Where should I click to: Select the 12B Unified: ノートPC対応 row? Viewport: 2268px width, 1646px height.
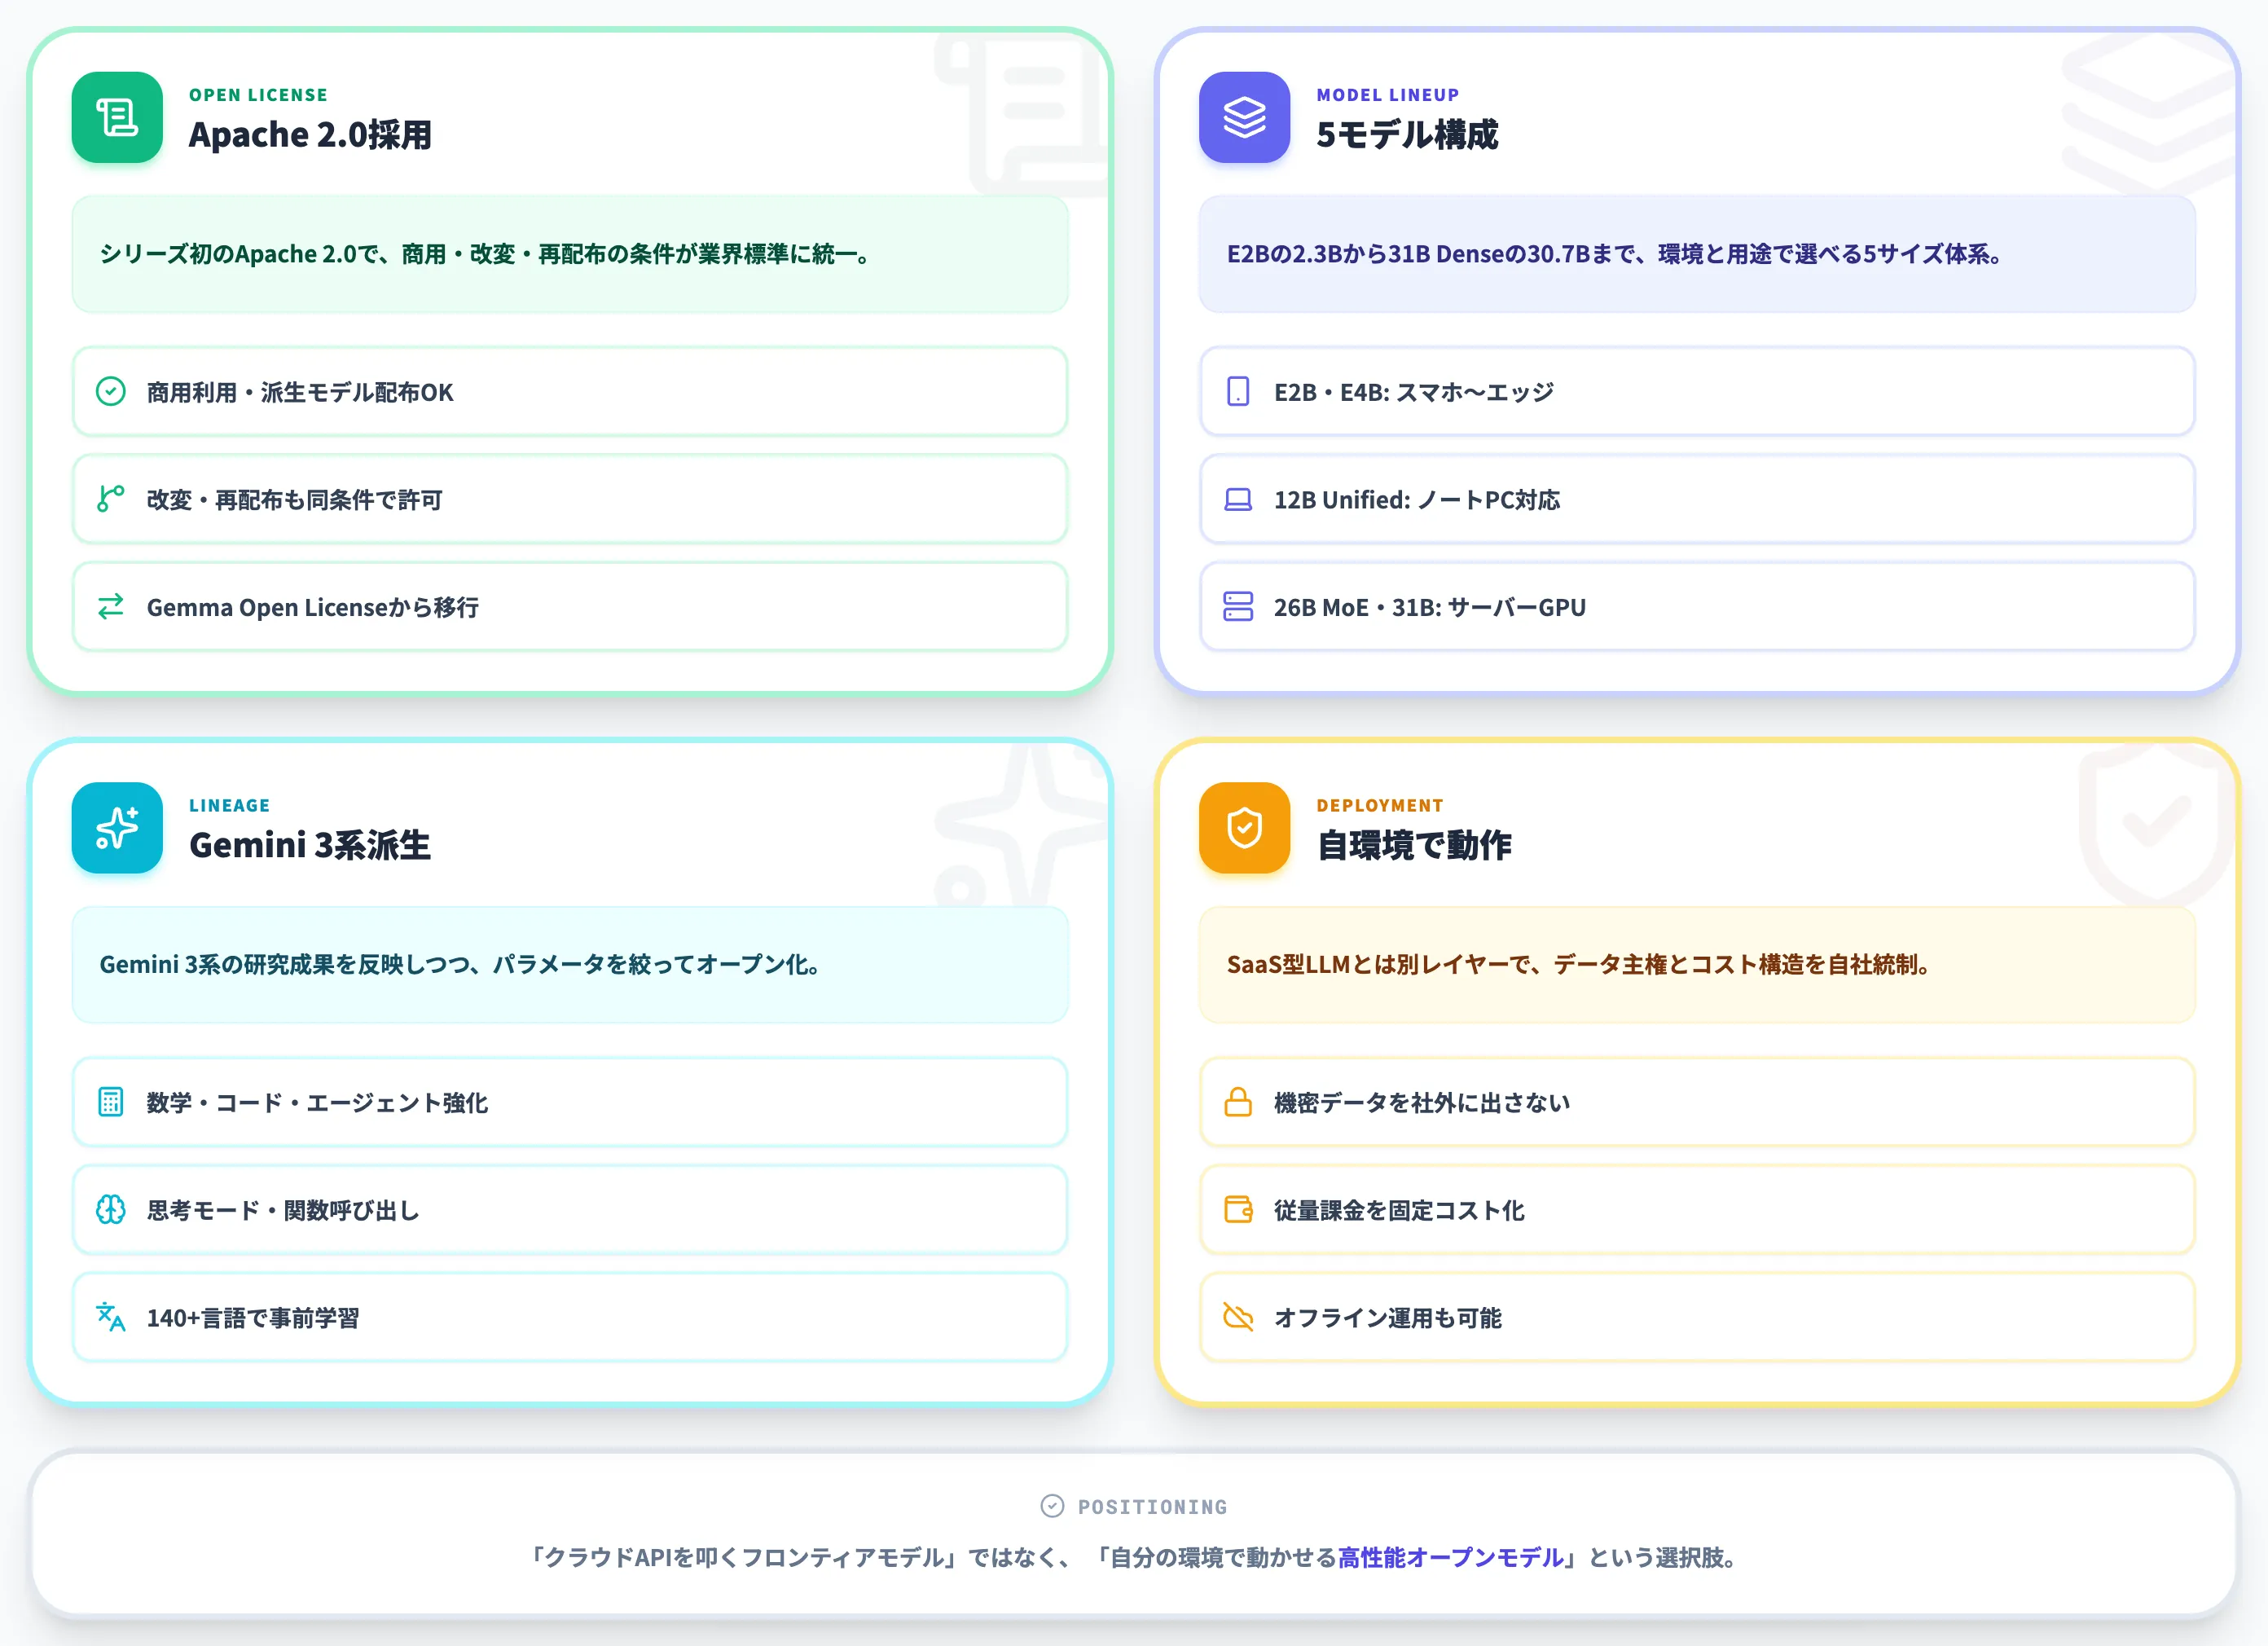[1697, 499]
